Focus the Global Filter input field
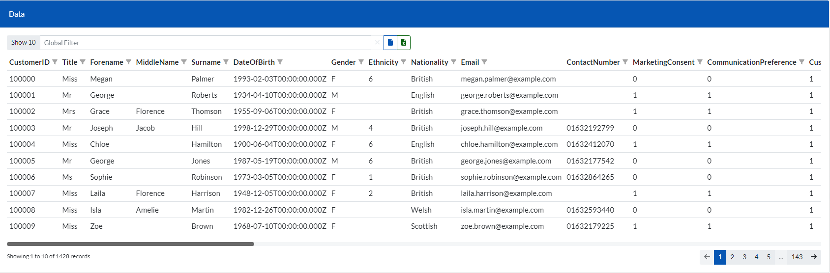The image size is (830, 273). pos(205,43)
